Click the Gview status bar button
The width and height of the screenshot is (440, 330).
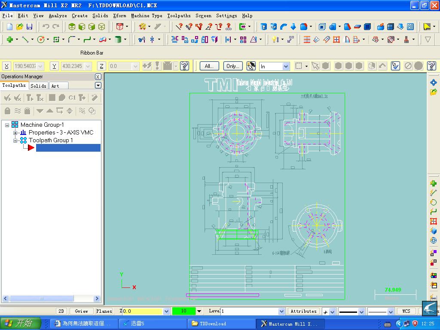pos(81,311)
